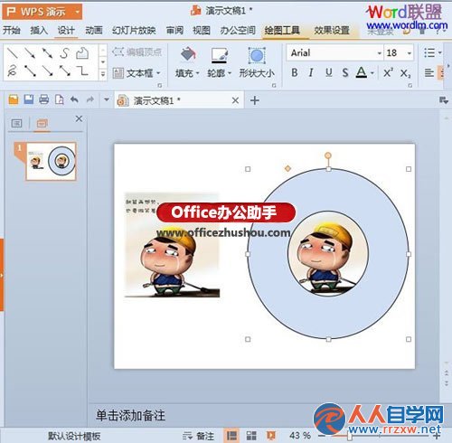The height and width of the screenshot is (443, 452).
Task: Click the WPS 演示 application menu button
Action: point(42,12)
